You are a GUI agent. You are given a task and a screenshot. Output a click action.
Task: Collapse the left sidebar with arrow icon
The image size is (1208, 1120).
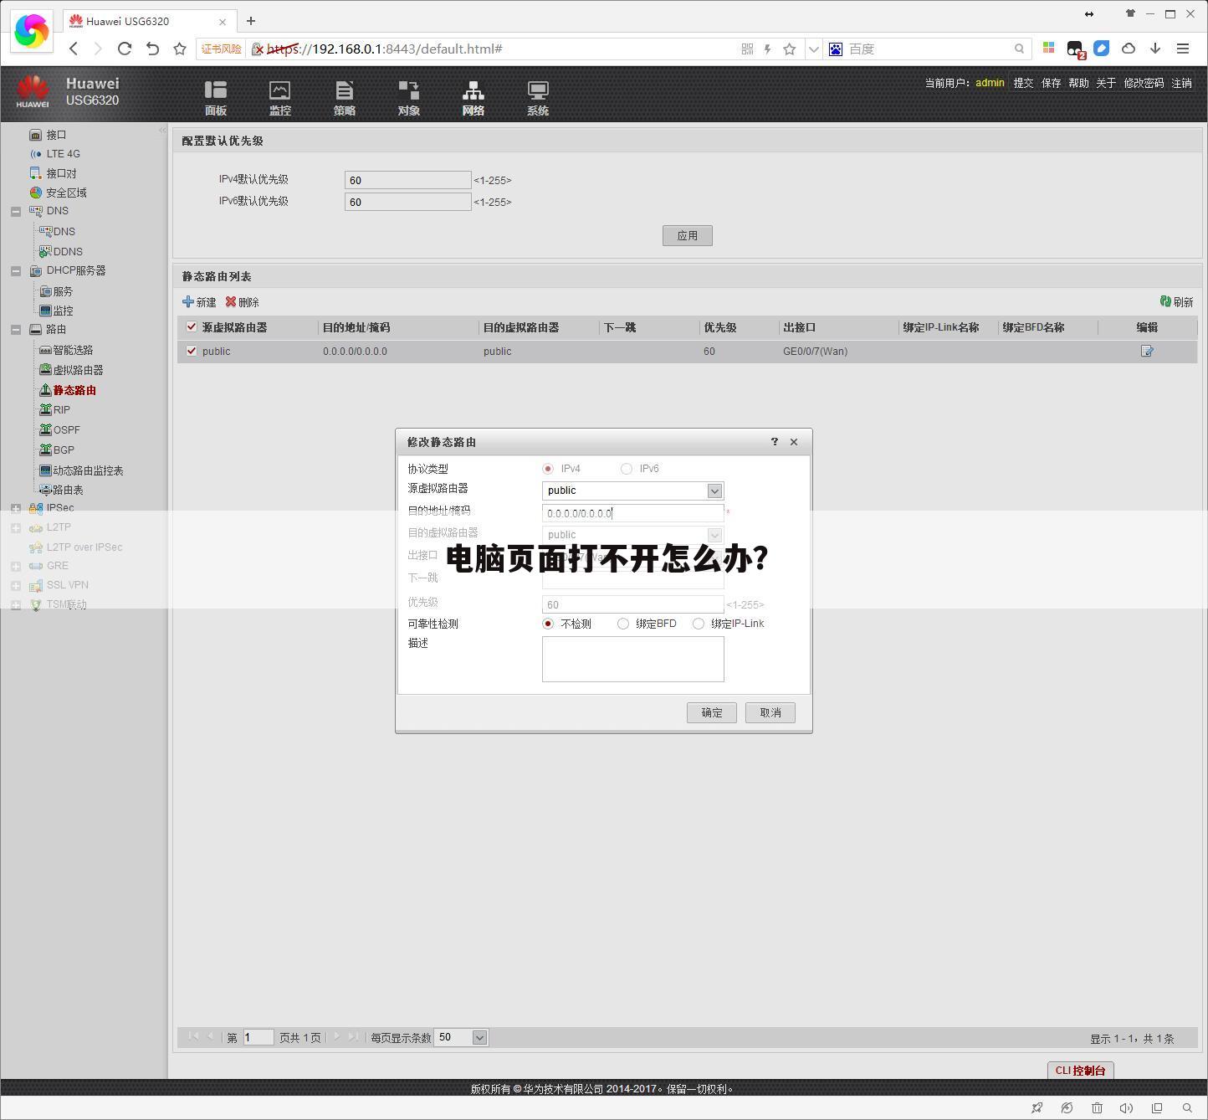pos(162,130)
